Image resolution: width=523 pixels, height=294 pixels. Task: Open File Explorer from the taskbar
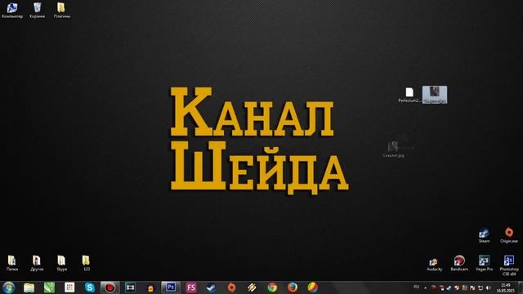tap(29, 287)
